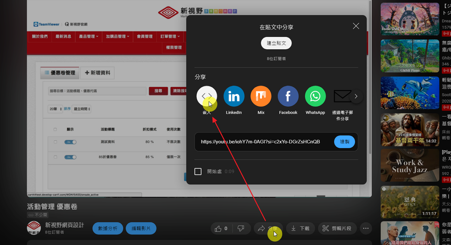Close the share dialog
The height and width of the screenshot is (245, 451).
point(356,26)
